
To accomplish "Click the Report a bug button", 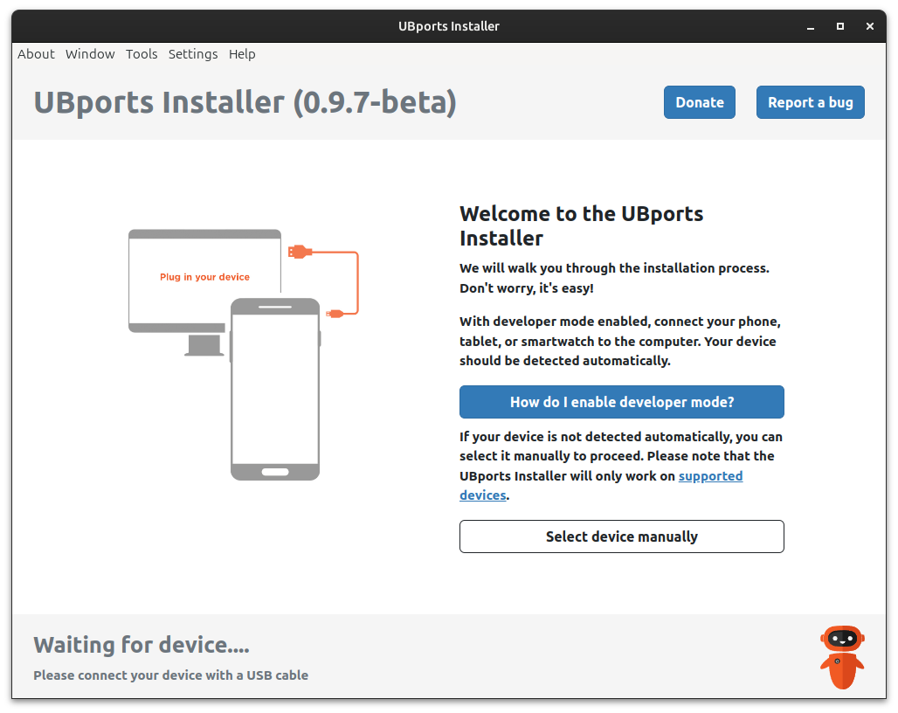I will click(x=810, y=102).
